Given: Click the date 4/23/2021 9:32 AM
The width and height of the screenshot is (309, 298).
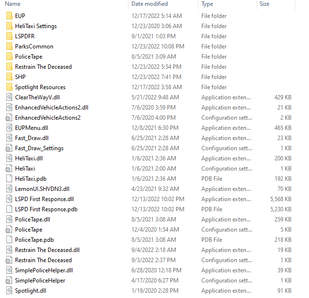Looking at the screenshot, I should tap(155, 189).
